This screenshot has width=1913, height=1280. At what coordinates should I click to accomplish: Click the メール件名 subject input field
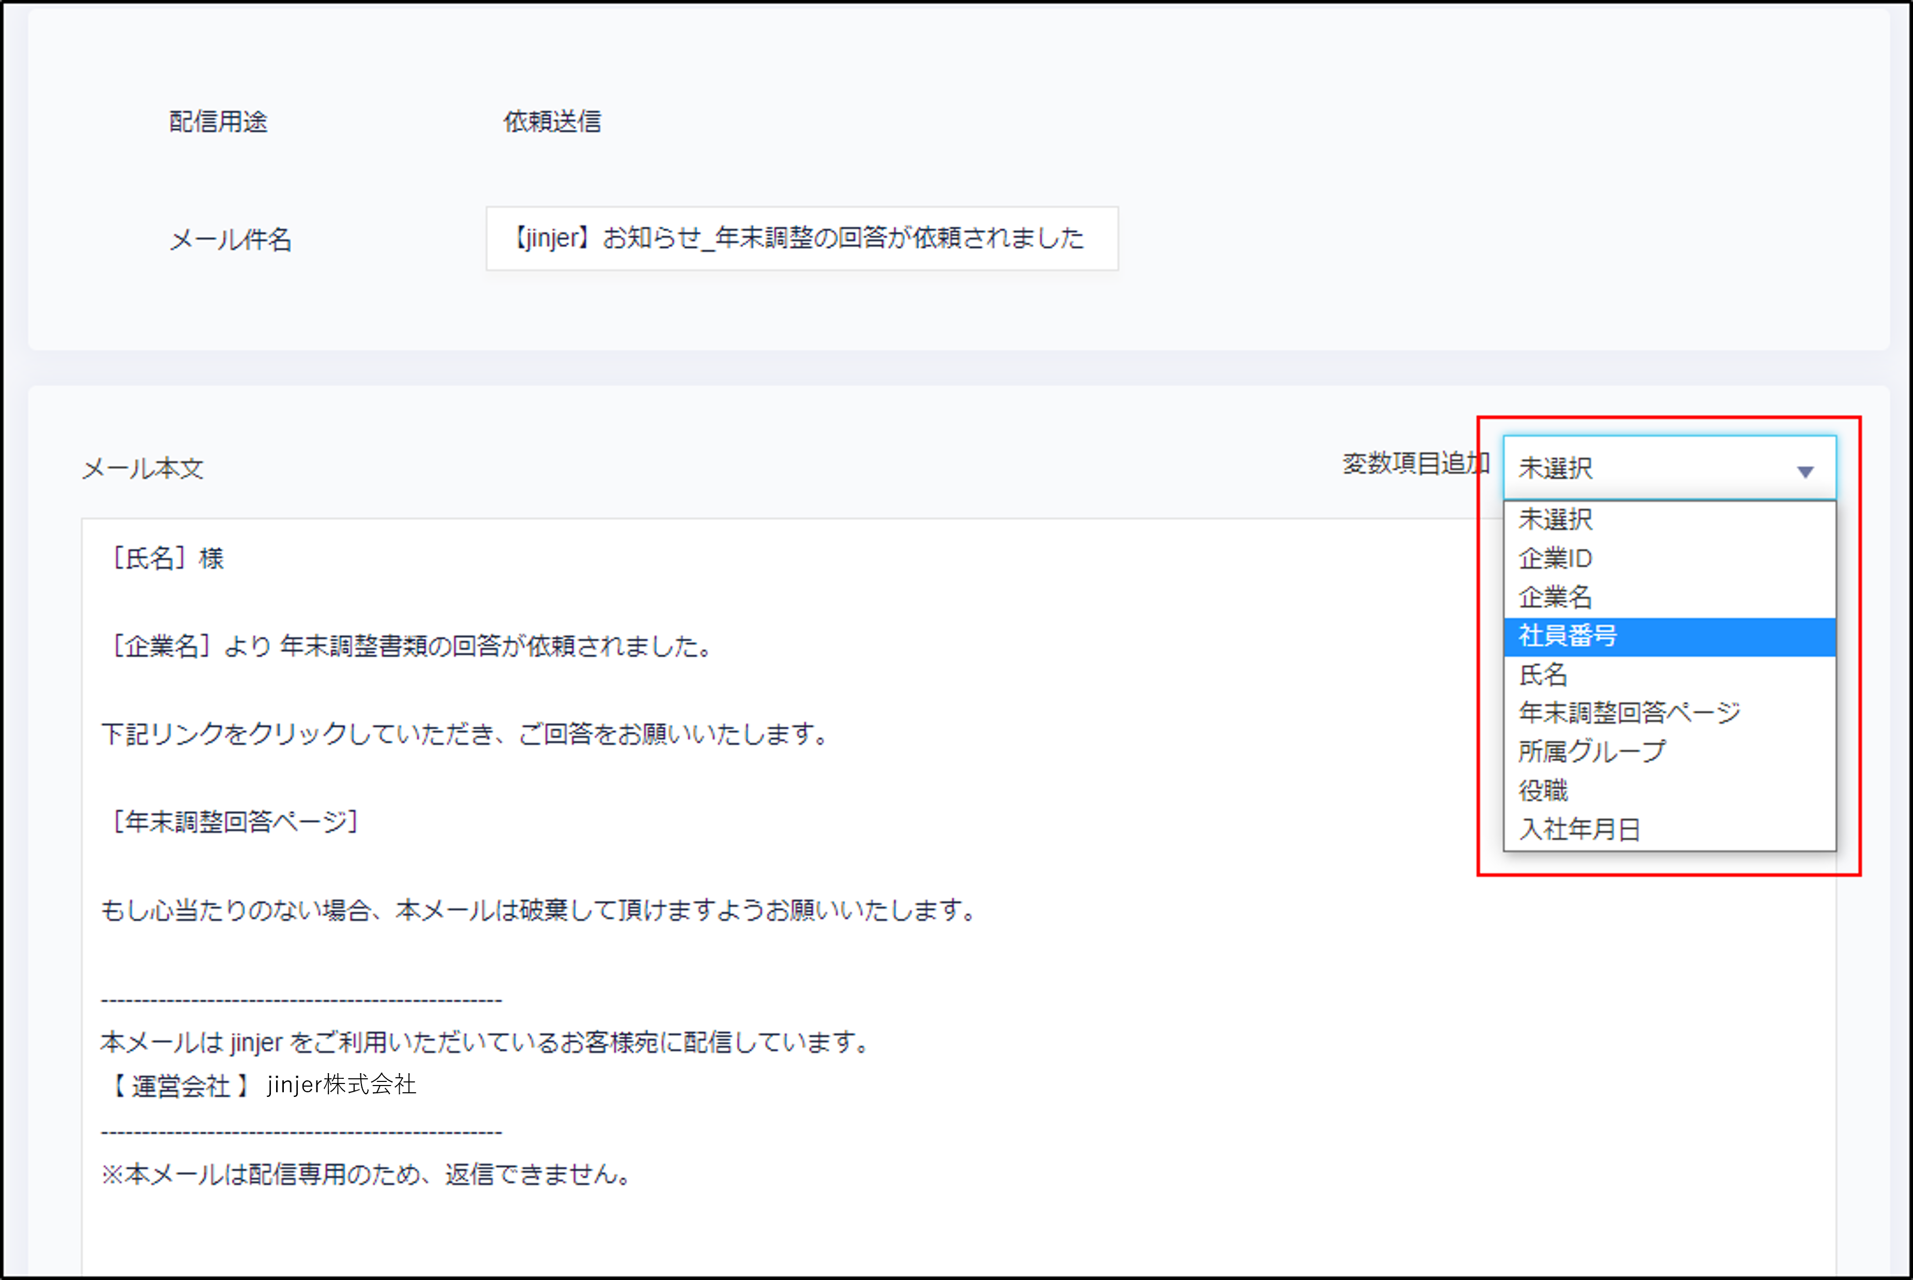[x=801, y=238]
